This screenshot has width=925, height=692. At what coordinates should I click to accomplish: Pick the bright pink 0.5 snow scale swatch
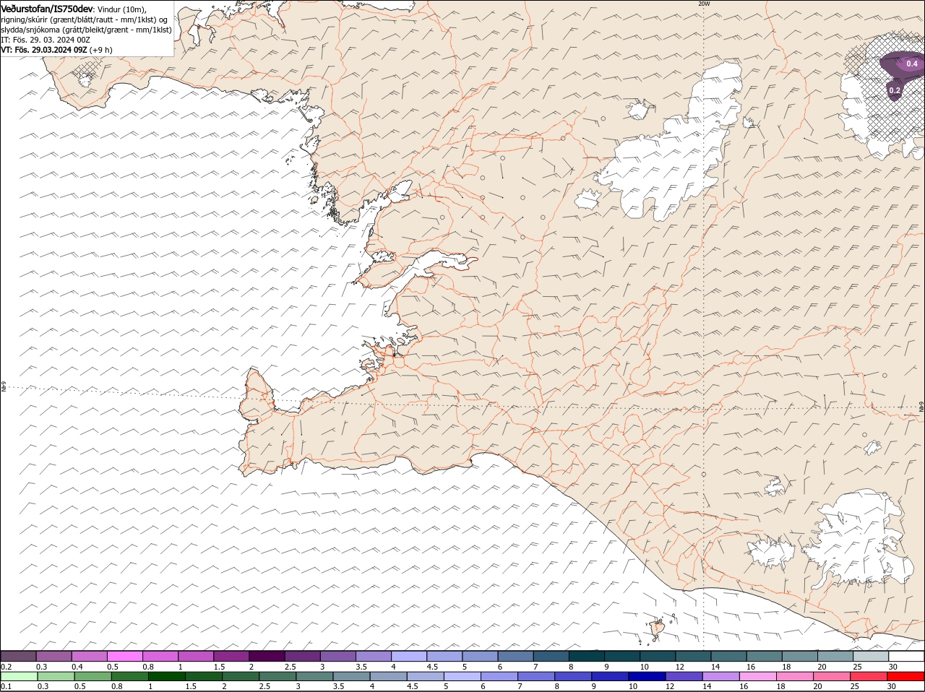(x=125, y=656)
